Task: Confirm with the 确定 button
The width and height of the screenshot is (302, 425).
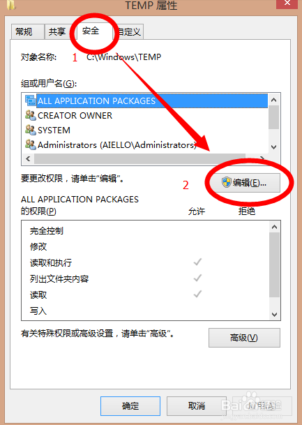Action: click(130, 405)
